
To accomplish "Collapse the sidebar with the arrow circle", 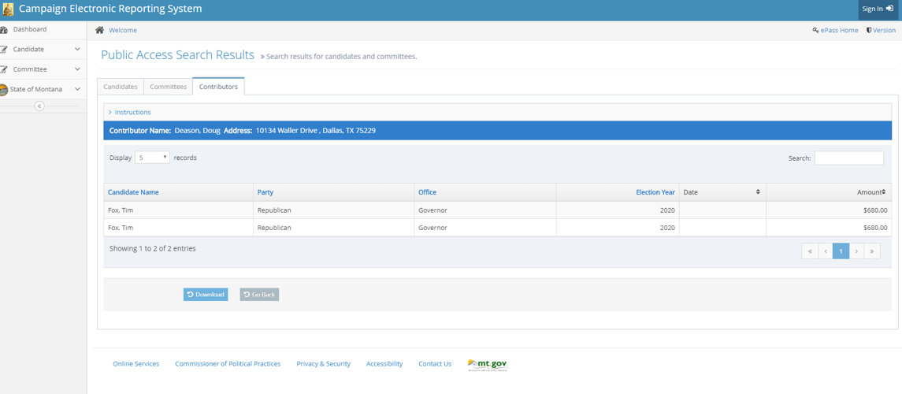I will (x=39, y=106).
